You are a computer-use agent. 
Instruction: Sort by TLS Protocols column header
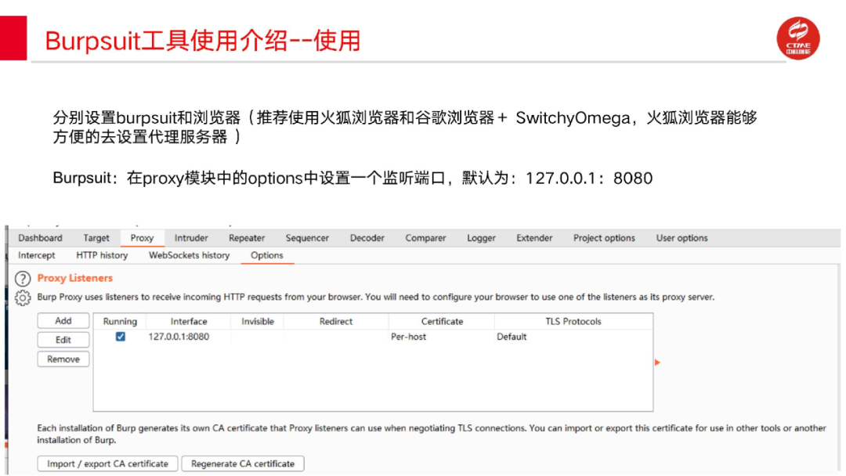pos(573,321)
